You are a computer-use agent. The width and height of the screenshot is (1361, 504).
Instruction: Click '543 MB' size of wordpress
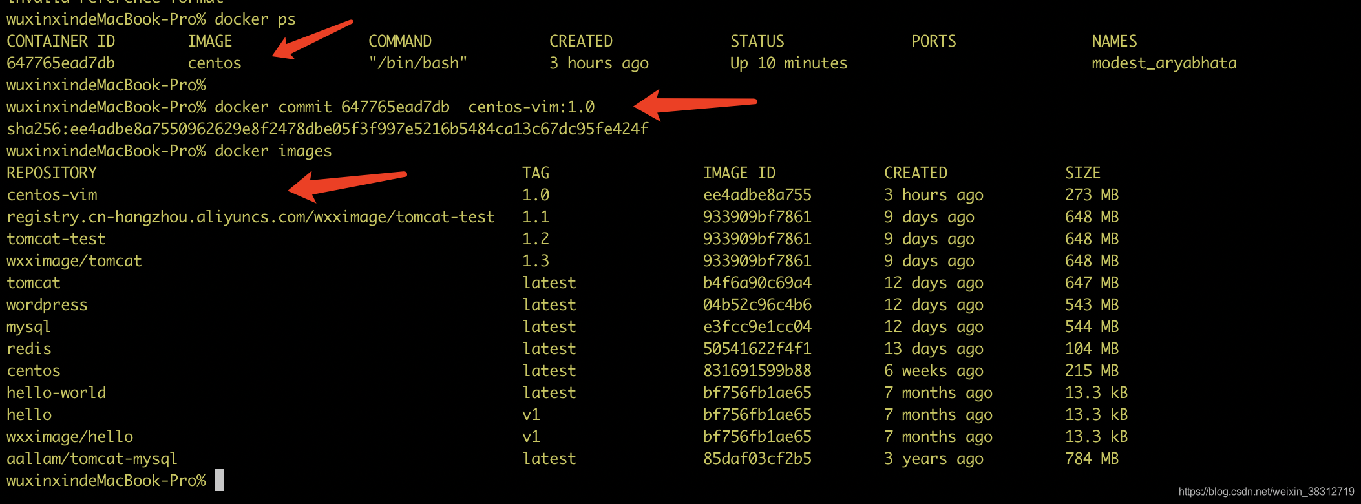point(1092,305)
